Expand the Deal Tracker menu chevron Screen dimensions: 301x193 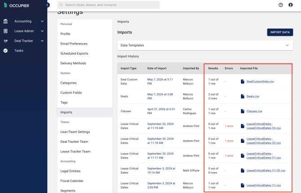42,41
